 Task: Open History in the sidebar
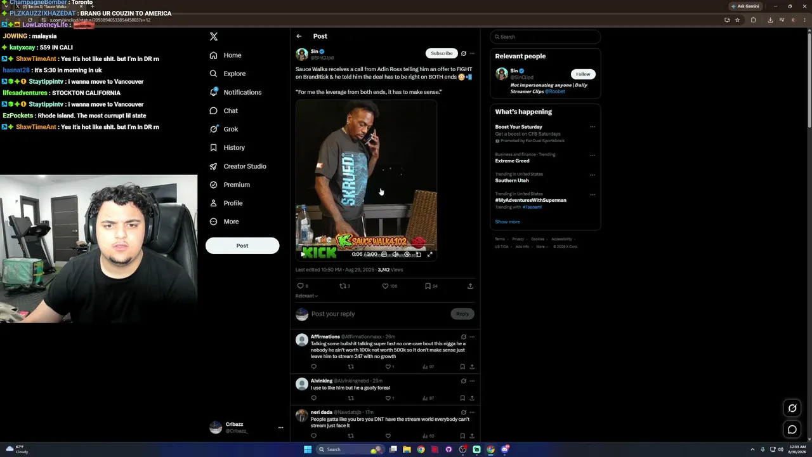tap(227, 147)
